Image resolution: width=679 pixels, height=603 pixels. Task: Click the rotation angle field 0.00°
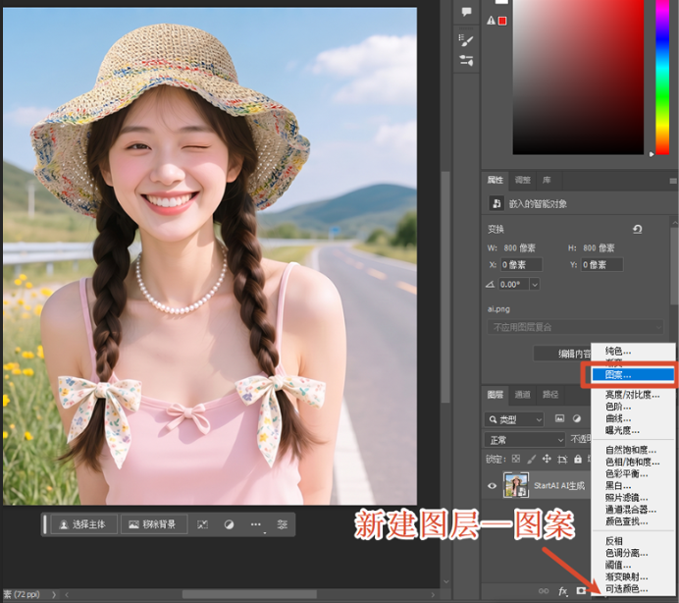(513, 285)
